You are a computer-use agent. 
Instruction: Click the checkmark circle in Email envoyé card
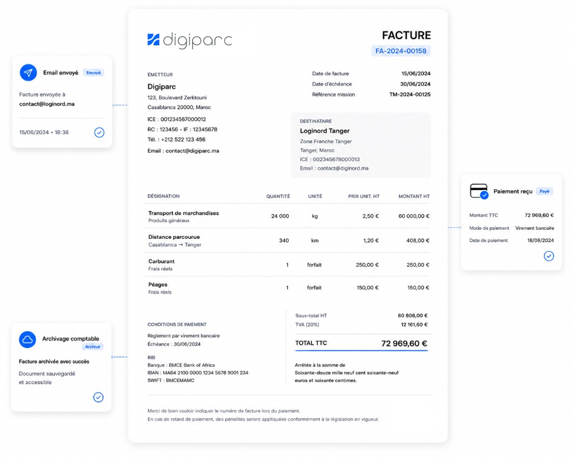(99, 132)
